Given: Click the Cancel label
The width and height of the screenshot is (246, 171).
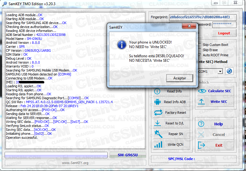Looking at the screenshot, I should click(219, 134).
